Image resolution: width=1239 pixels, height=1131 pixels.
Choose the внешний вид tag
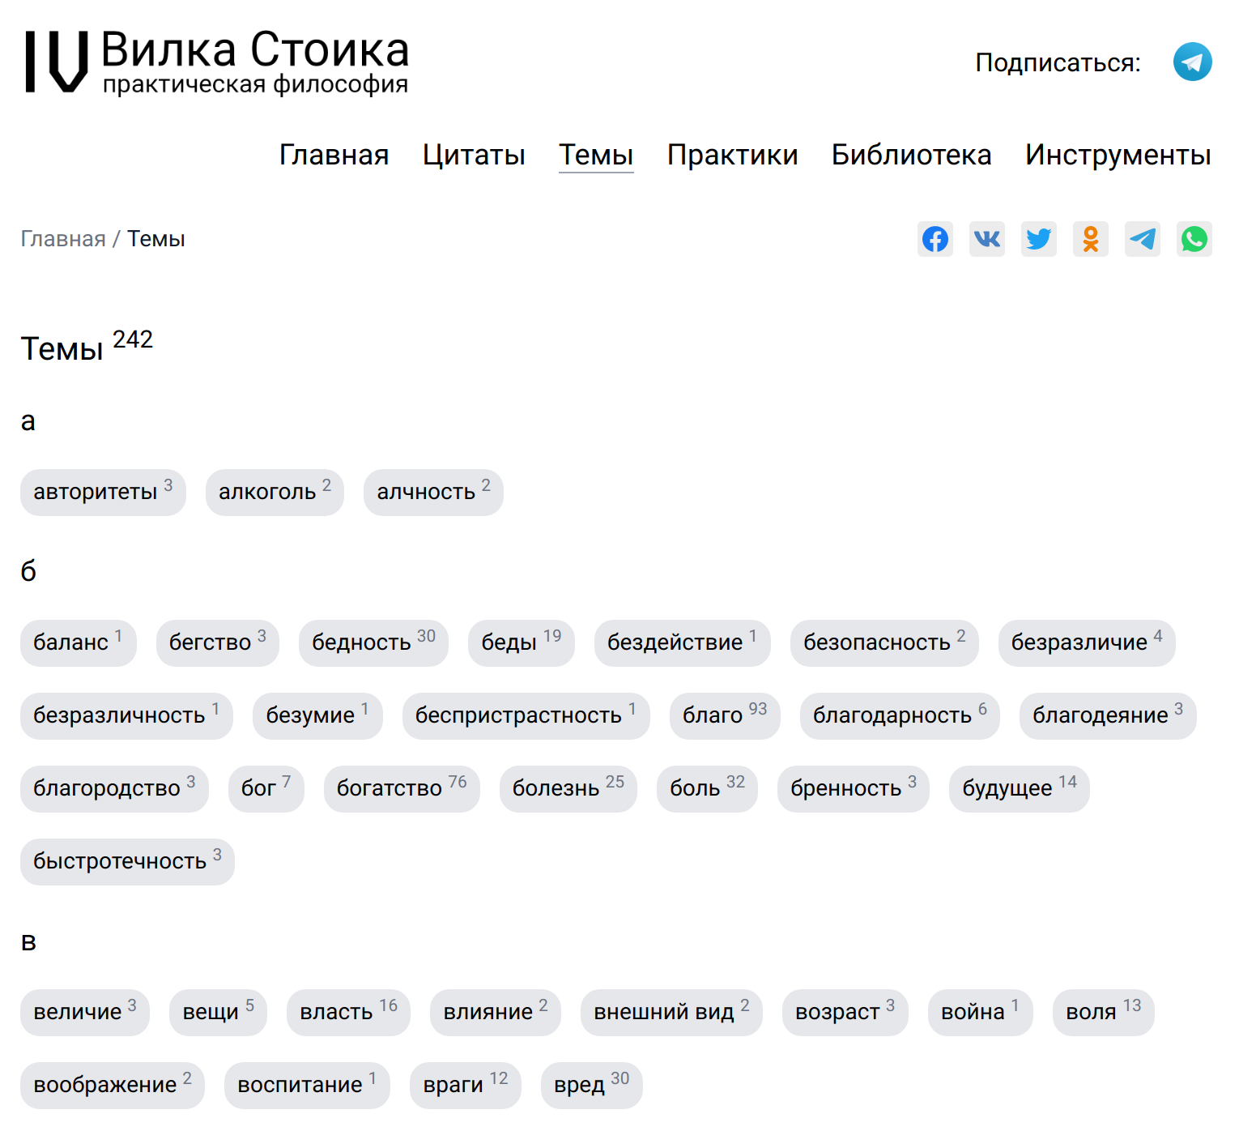click(671, 1012)
